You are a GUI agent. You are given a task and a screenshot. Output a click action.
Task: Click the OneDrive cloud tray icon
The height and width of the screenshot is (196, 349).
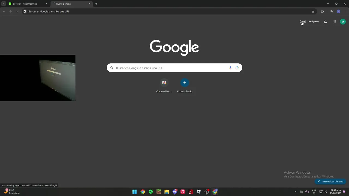click(301, 192)
